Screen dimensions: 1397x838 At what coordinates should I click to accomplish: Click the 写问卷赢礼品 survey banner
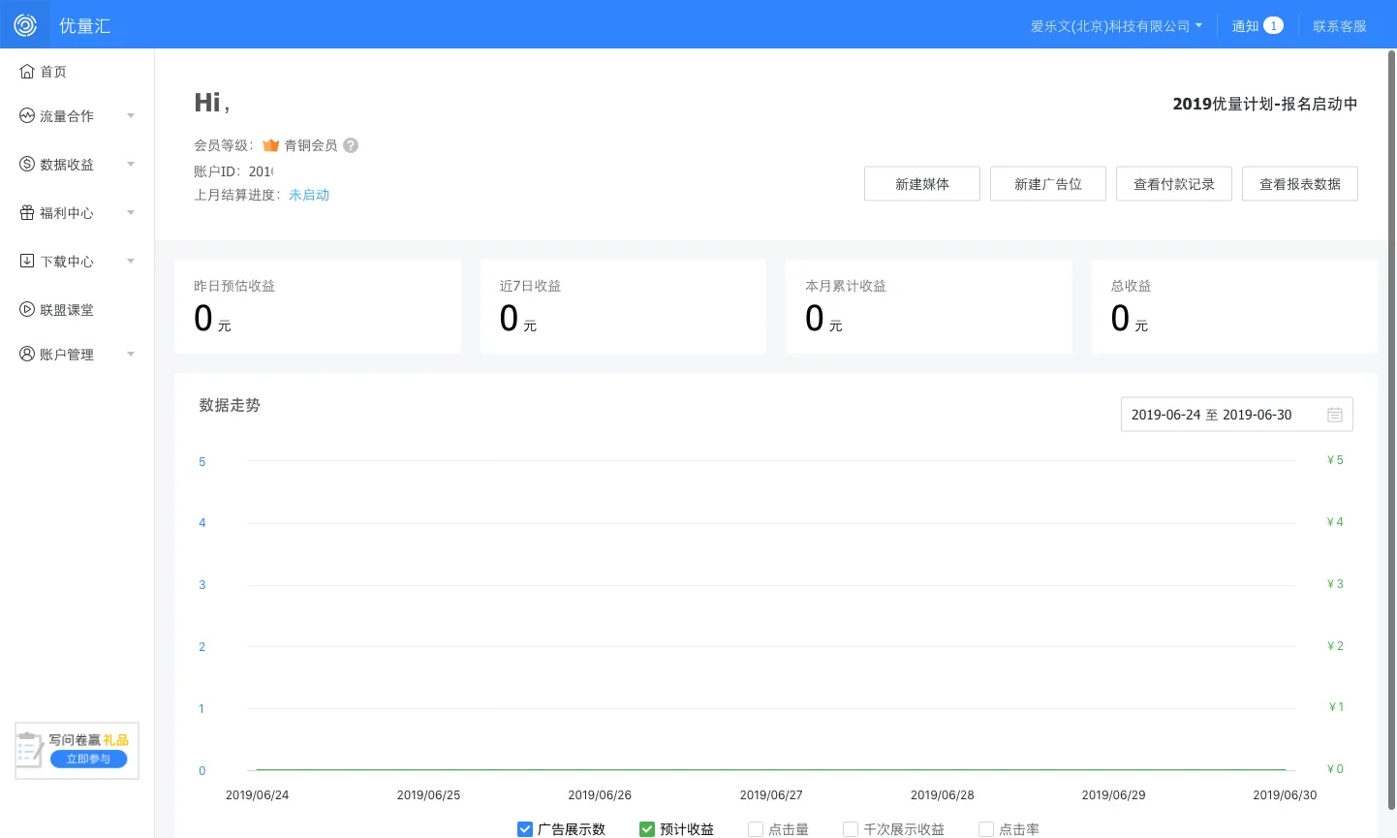click(78, 751)
